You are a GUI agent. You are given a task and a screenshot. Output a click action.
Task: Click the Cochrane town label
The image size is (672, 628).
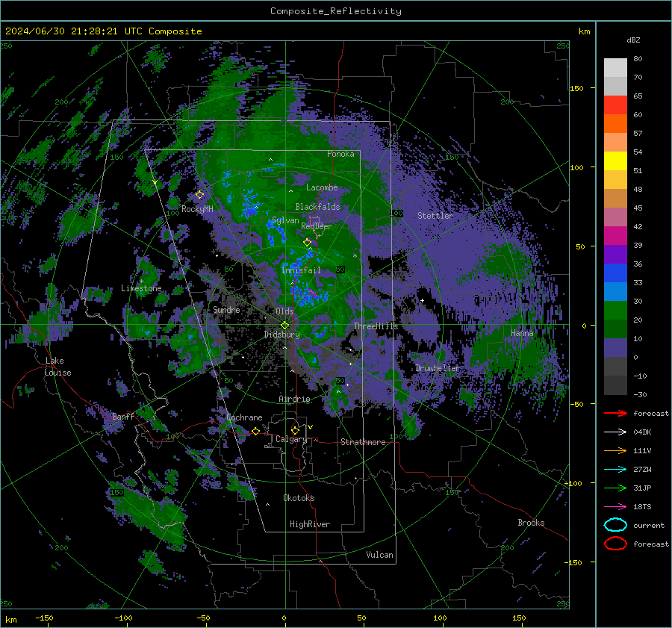[x=244, y=417]
